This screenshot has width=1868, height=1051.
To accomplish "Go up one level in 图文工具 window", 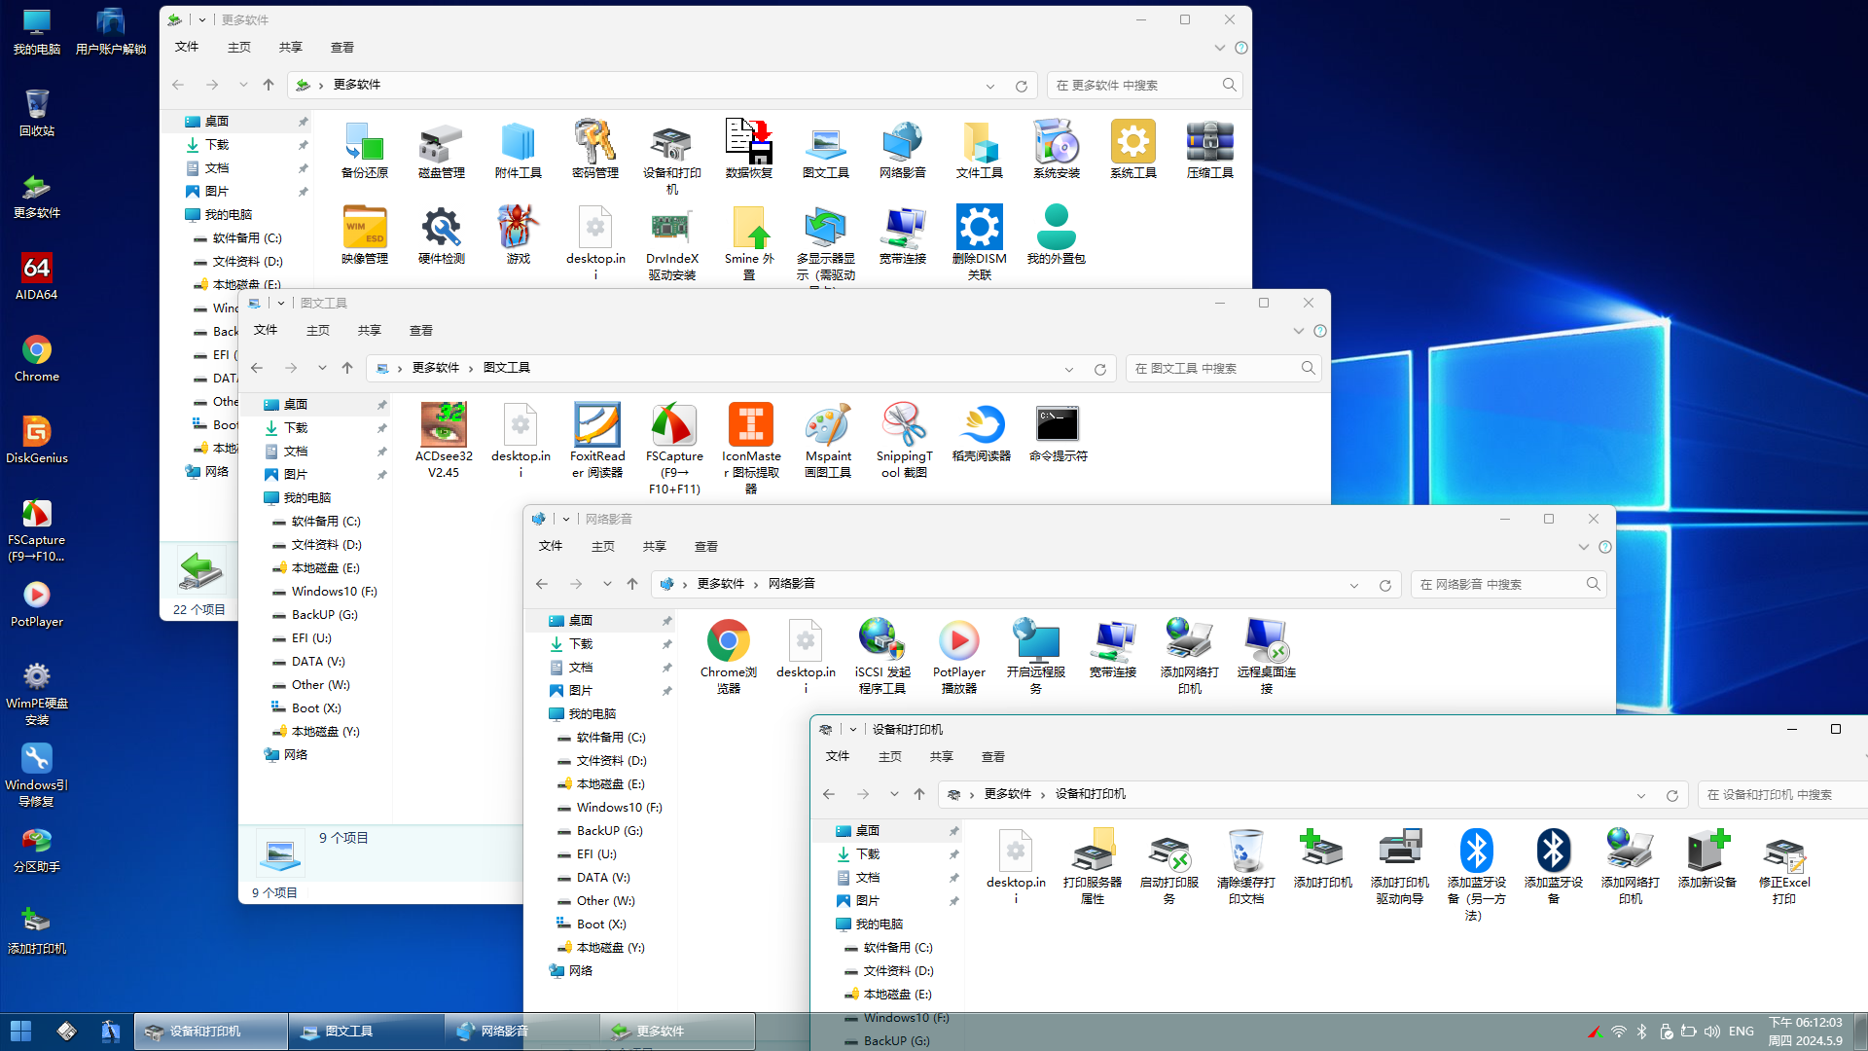I will point(347,368).
